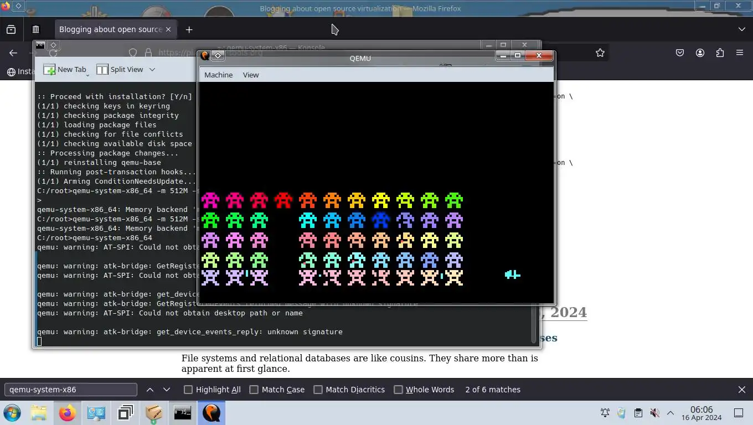Image resolution: width=753 pixels, height=425 pixels.
Task: Click the find bar search field
Action: coord(70,390)
